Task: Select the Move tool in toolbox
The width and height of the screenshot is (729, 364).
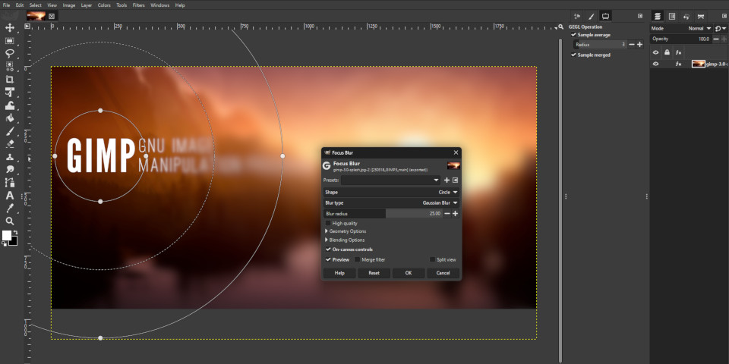Action: click(10, 28)
